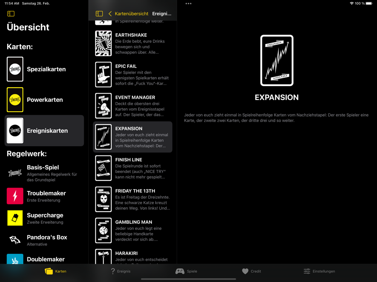Viewport: 377px width, 282px height.
Task: Click the Spezialkarten card icon
Action: point(15,69)
